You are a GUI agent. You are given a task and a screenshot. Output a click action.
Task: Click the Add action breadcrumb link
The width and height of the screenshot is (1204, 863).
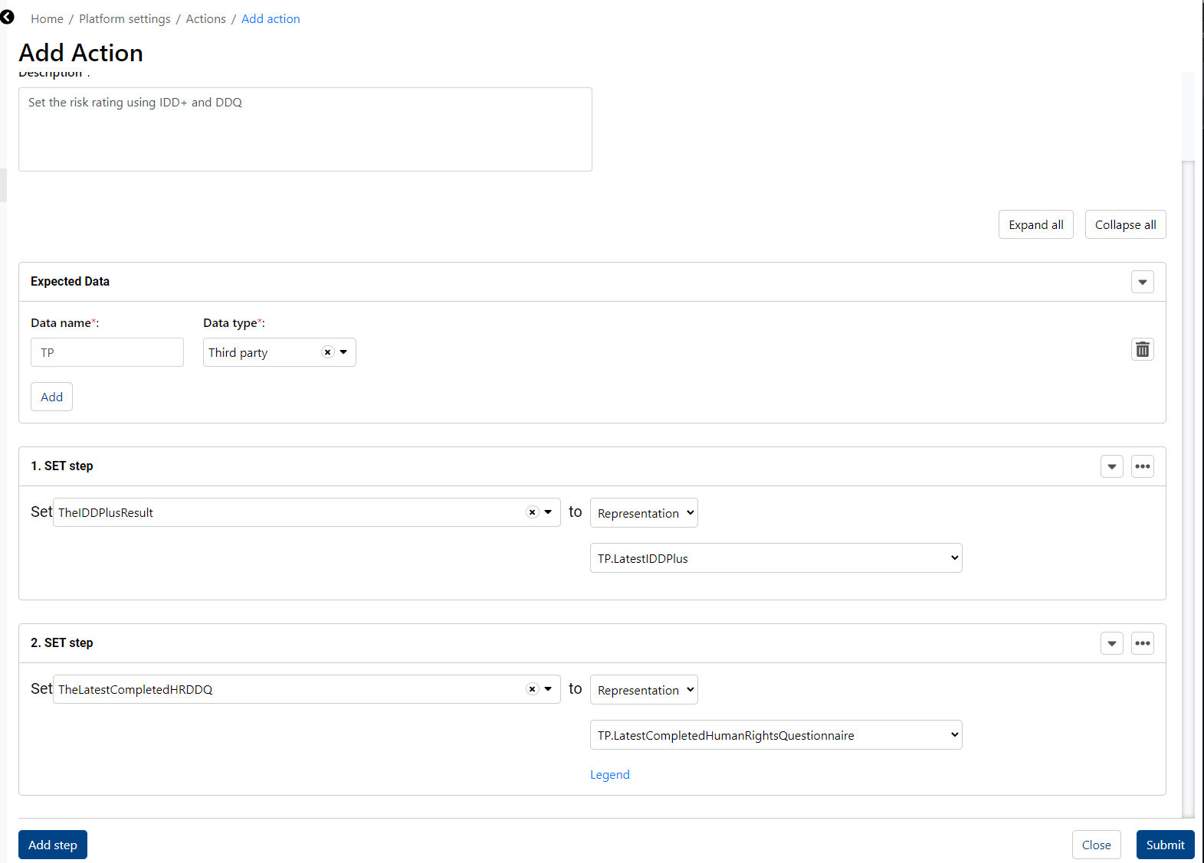coord(271,19)
